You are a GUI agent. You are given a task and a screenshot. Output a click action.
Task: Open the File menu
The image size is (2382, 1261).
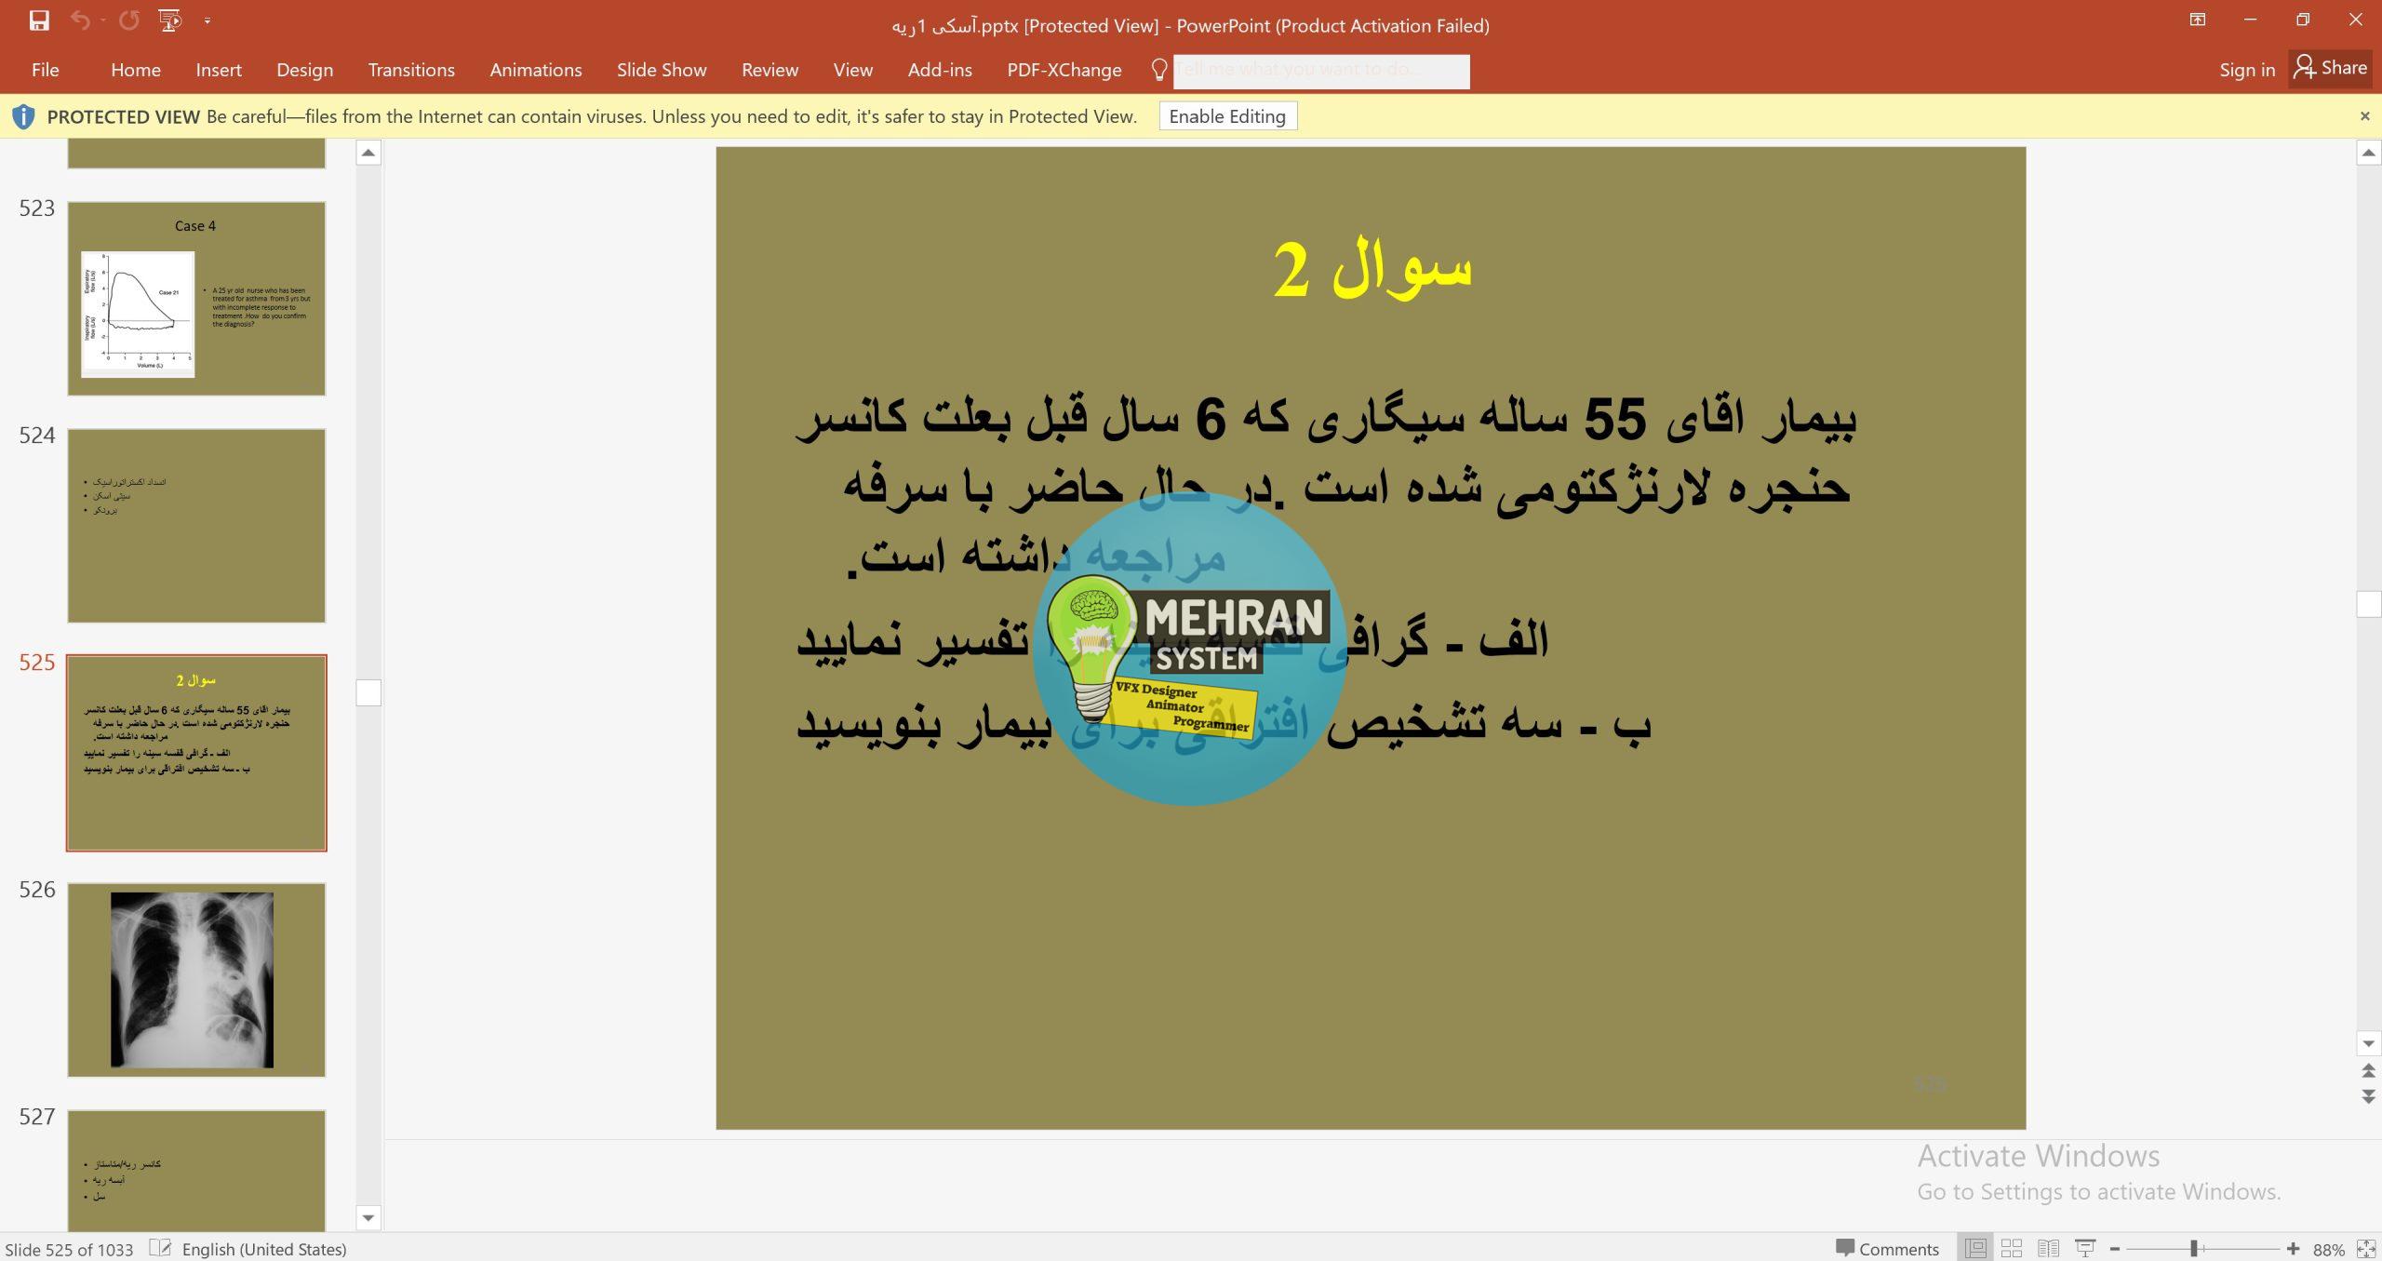(x=45, y=70)
